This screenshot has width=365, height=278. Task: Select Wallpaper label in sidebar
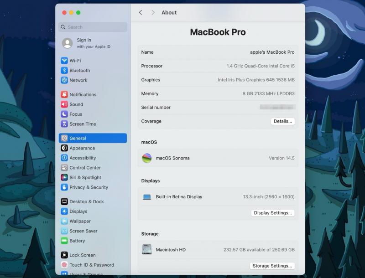click(80, 221)
